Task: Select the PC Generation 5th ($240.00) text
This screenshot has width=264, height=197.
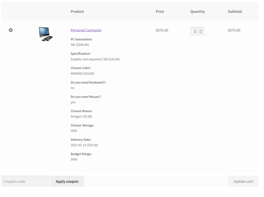Action: [x=80, y=45]
